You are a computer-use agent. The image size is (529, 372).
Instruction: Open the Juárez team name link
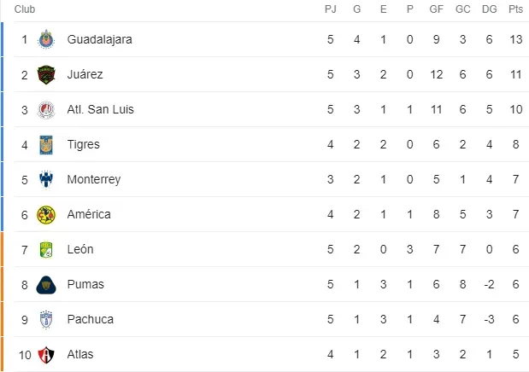click(x=85, y=74)
